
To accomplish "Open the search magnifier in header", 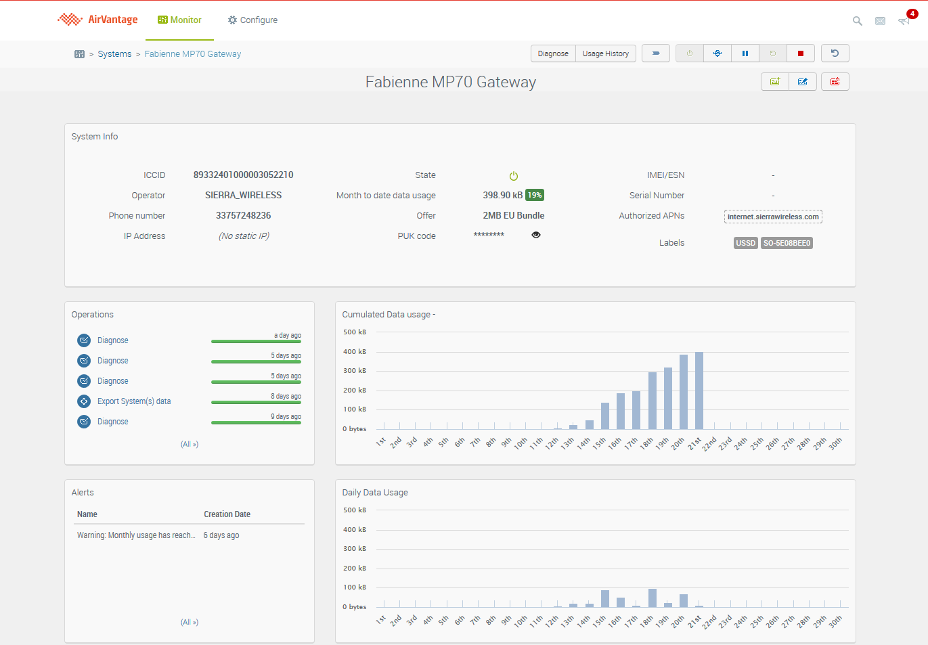I will [857, 21].
